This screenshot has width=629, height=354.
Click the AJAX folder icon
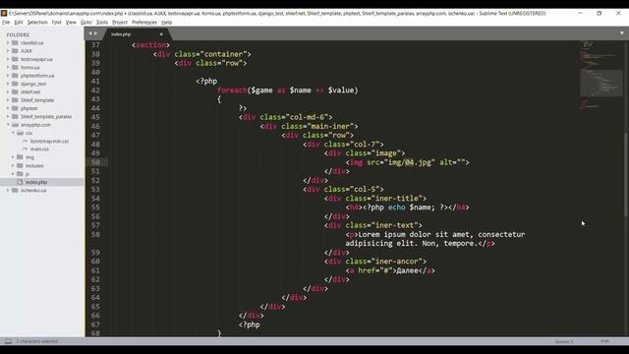pyautogui.click(x=15, y=51)
